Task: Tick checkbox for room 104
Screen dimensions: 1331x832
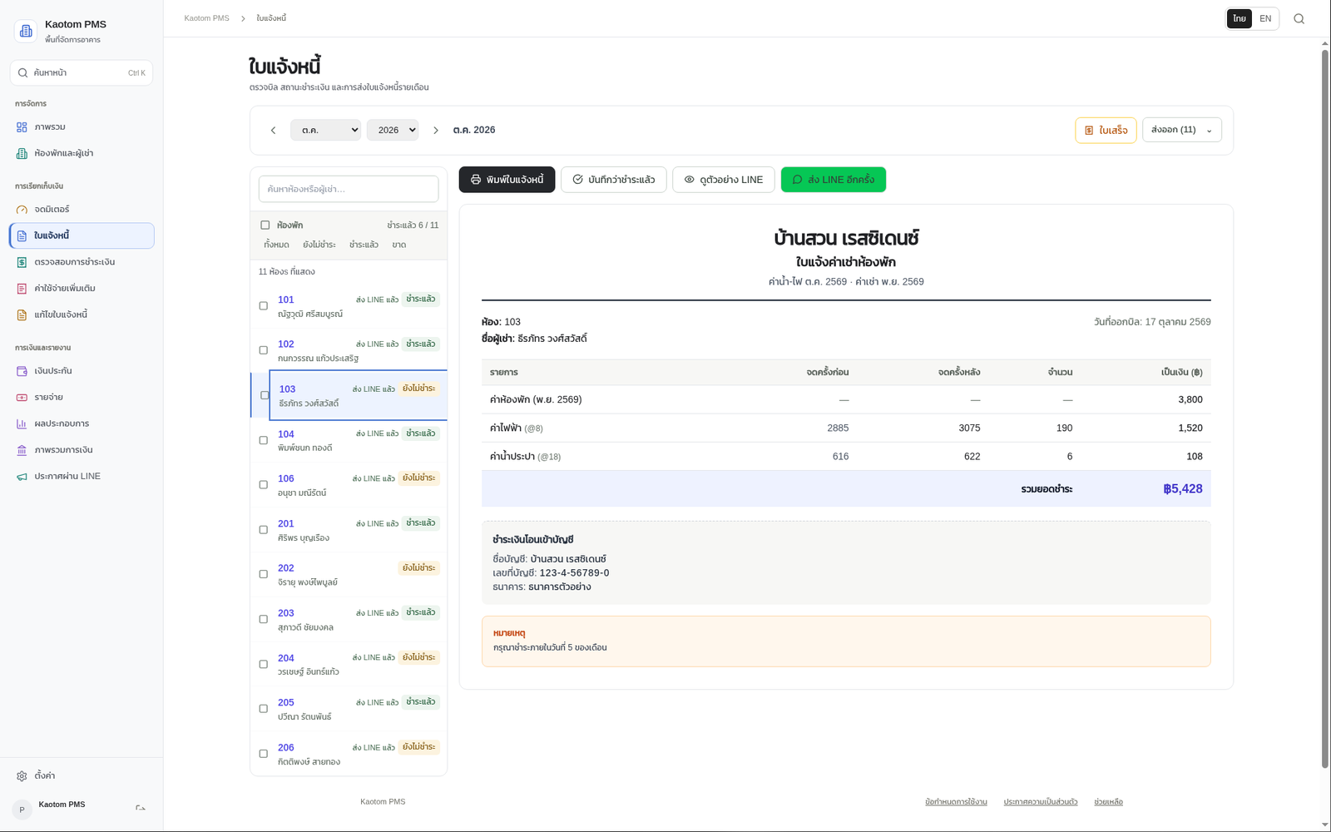Action: tap(264, 440)
